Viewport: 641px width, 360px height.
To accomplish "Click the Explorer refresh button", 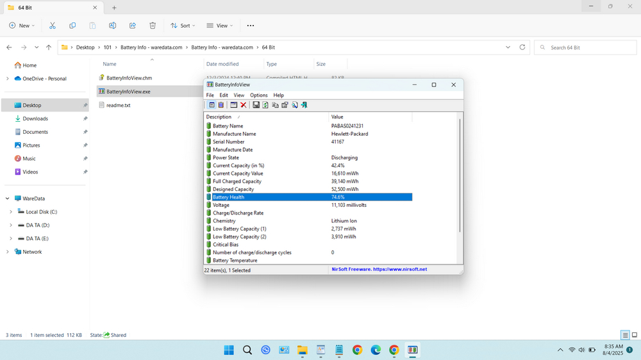I will tap(522, 47).
